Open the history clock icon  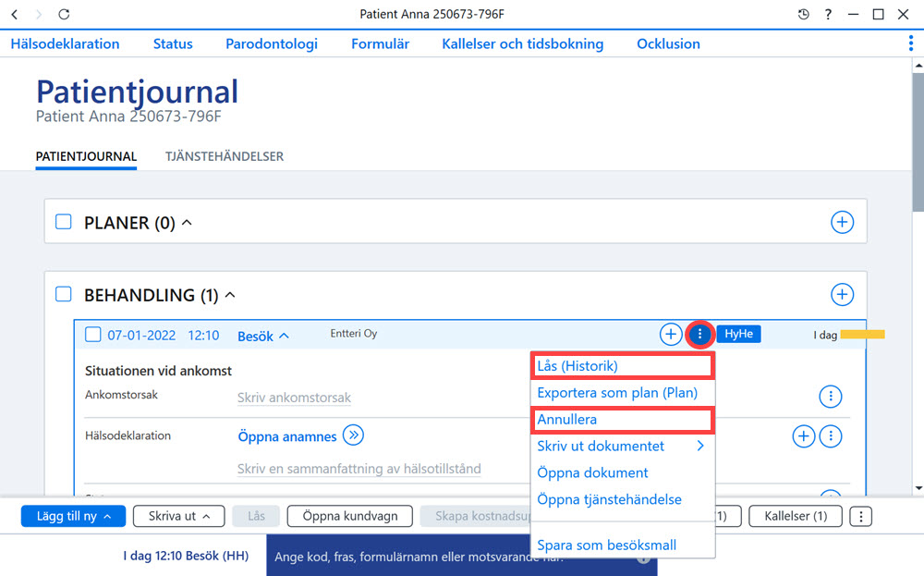pyautogui.click(x=803, y=14)
